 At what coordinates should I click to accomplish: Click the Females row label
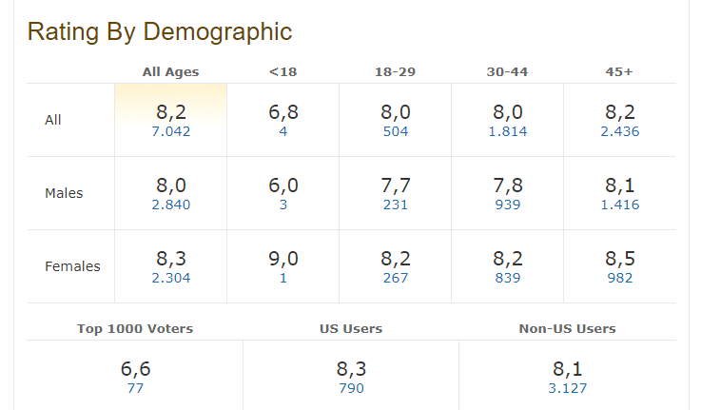coord(72,266)
